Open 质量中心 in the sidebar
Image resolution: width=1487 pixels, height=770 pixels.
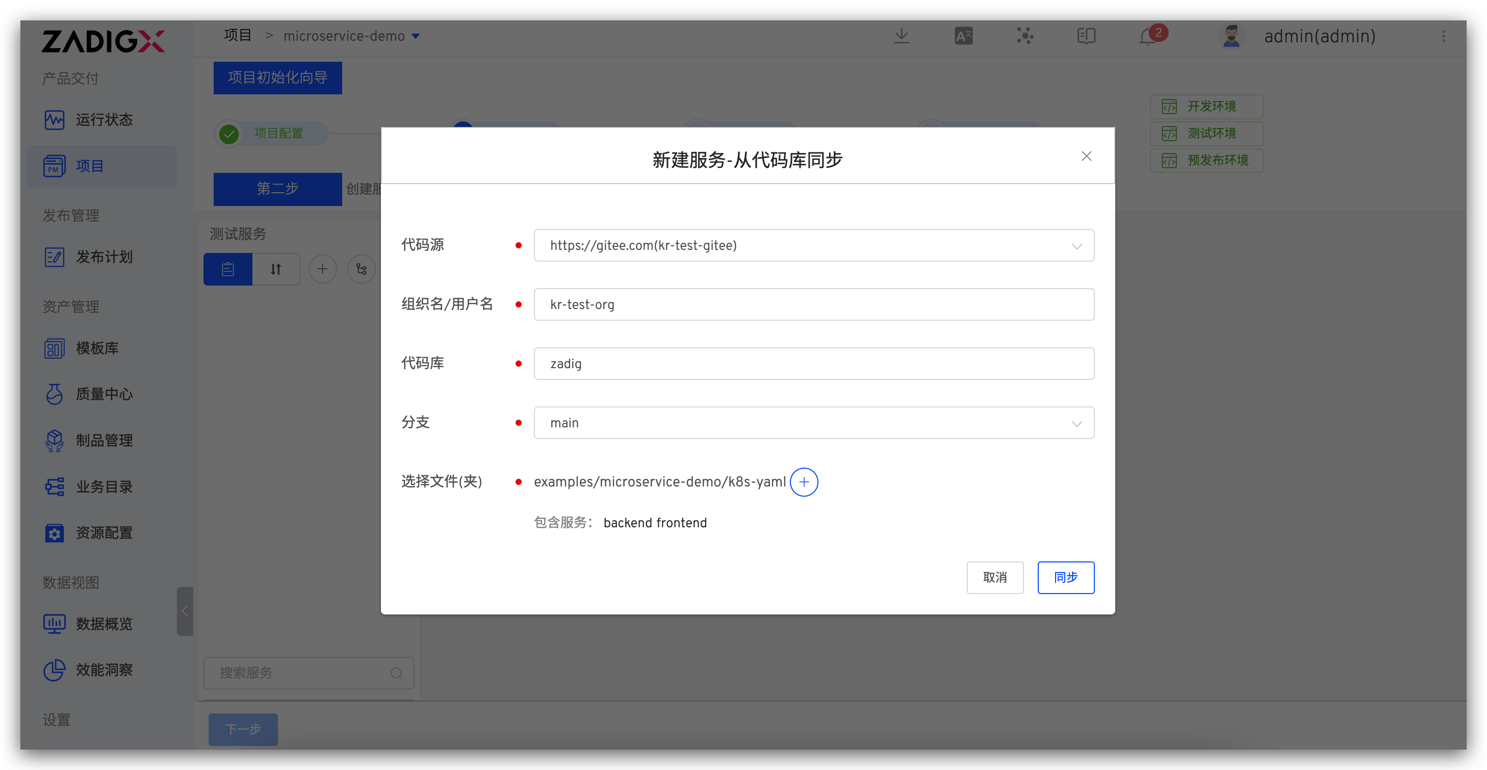(101, 394)
